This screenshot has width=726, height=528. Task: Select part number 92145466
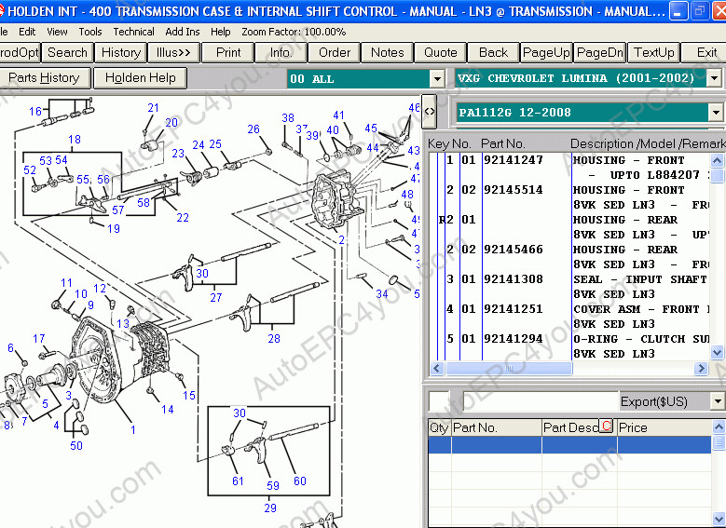tap(513, 250)
